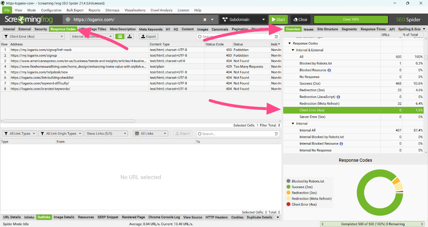
Task: Select the Canonicals tab
Action: tap(220, 29)
